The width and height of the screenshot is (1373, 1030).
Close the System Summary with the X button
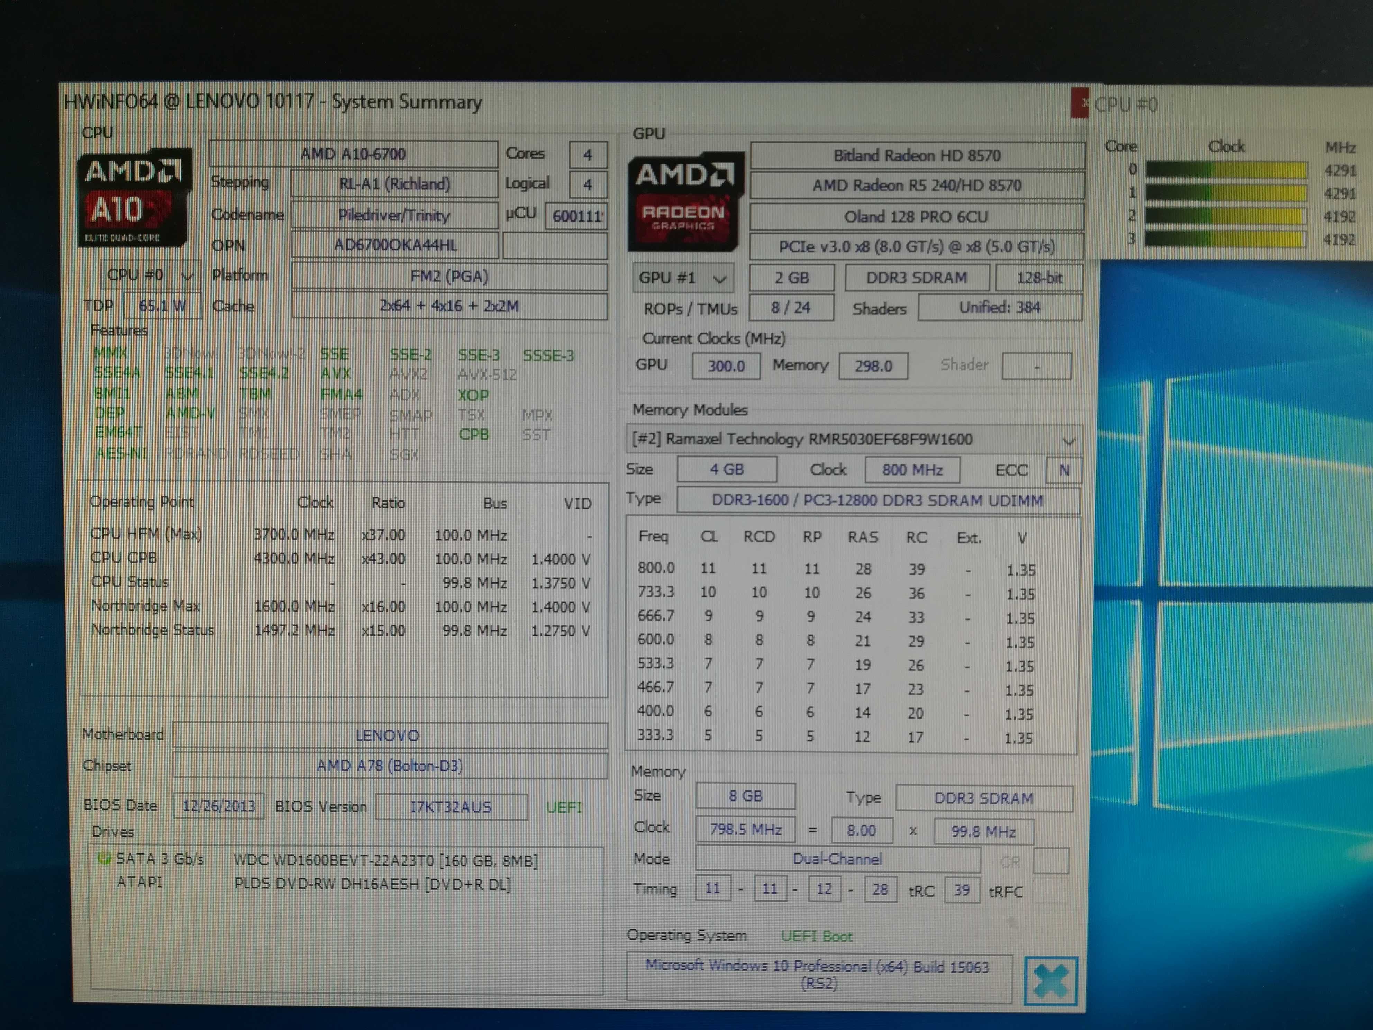point(1050,981)
